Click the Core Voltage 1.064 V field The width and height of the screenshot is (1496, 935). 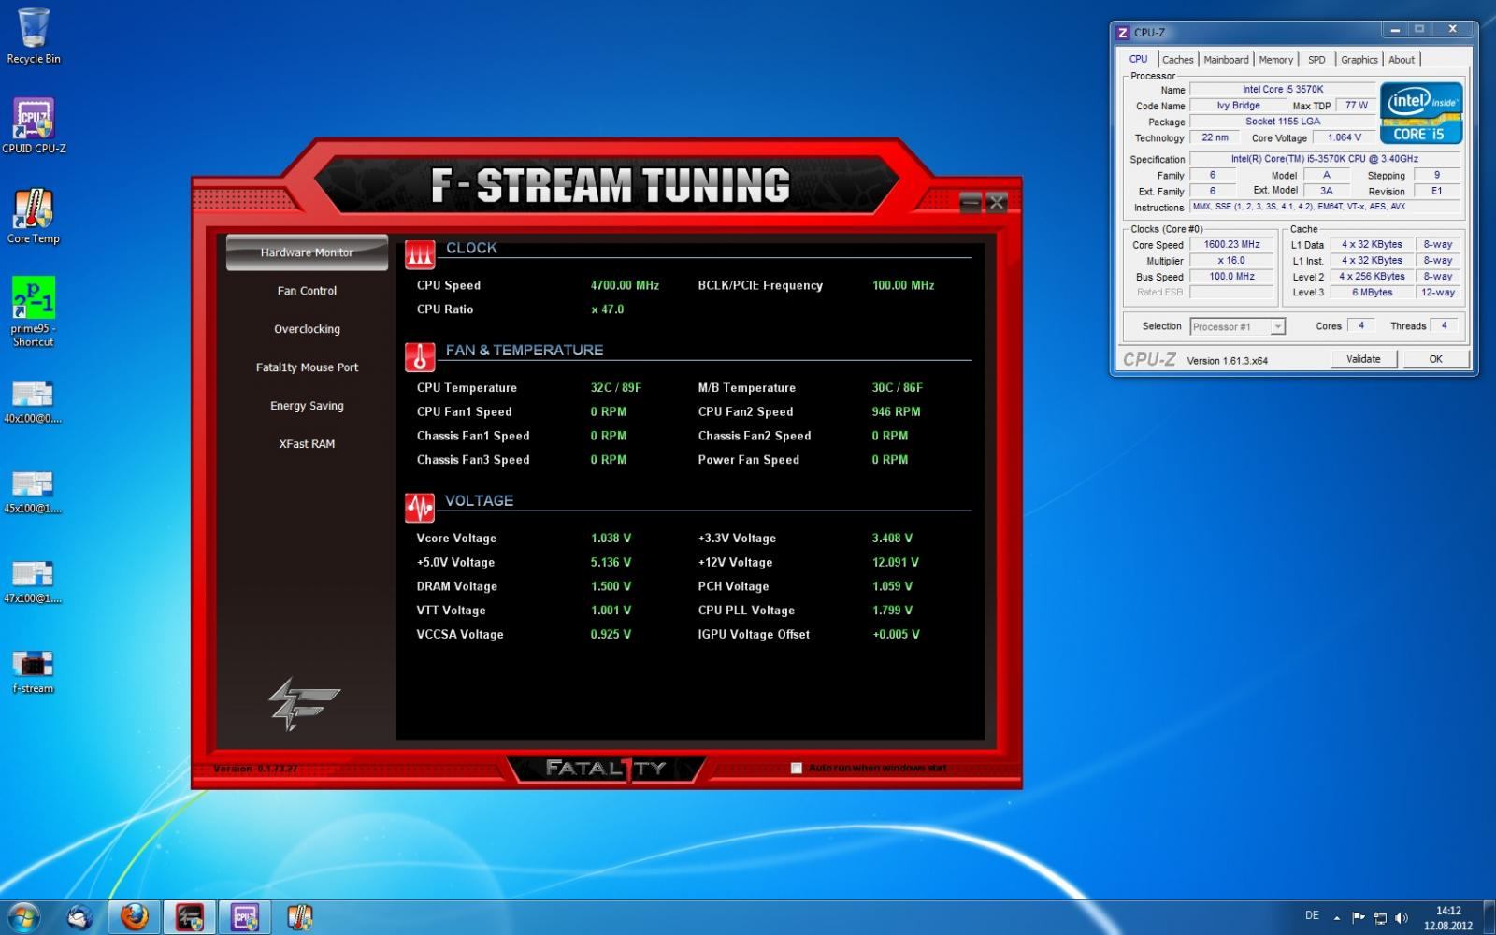point(1345,137)
